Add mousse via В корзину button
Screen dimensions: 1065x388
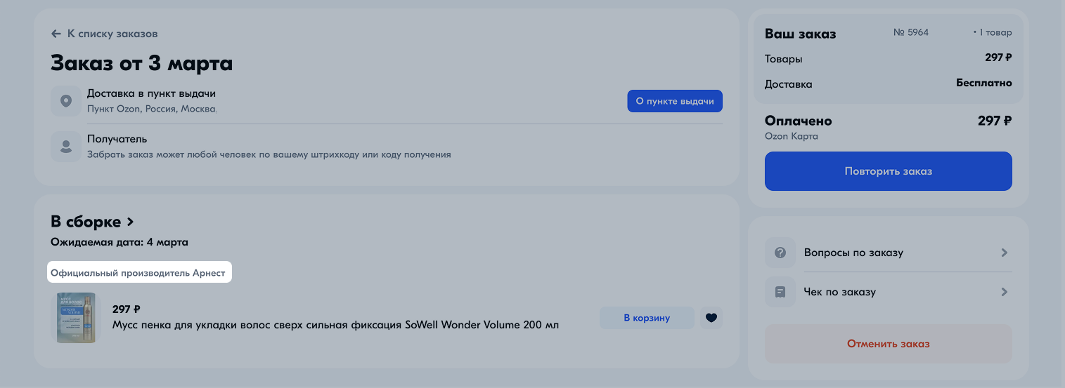(647, 318)
